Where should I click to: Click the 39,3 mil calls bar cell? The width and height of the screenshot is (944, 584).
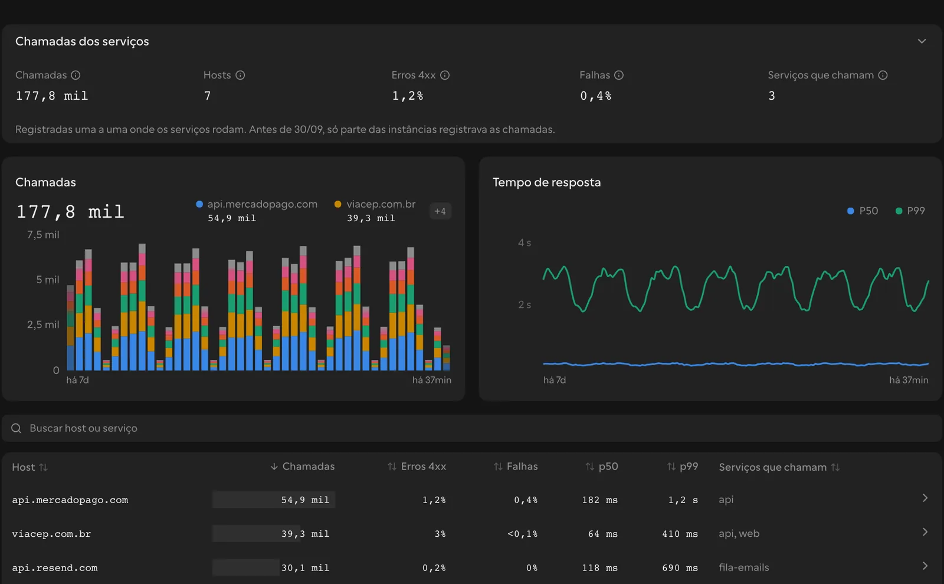274,534
